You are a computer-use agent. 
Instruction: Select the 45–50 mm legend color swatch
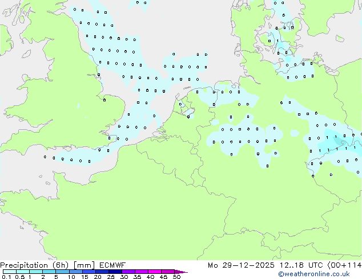pos(168,272)
